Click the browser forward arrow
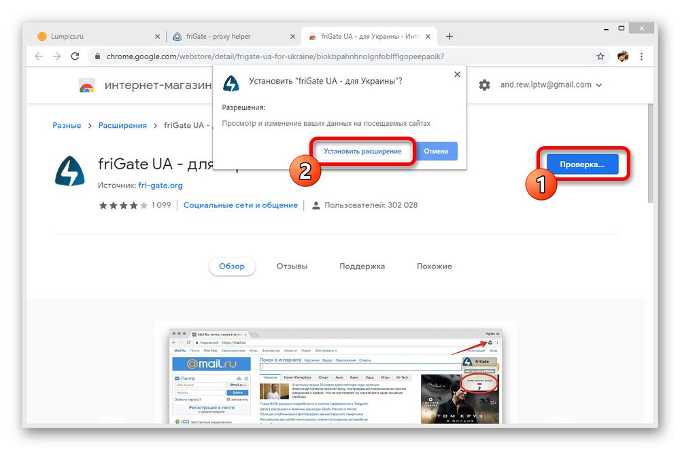Viewport: 680px width, 450px height. [57, 56]
